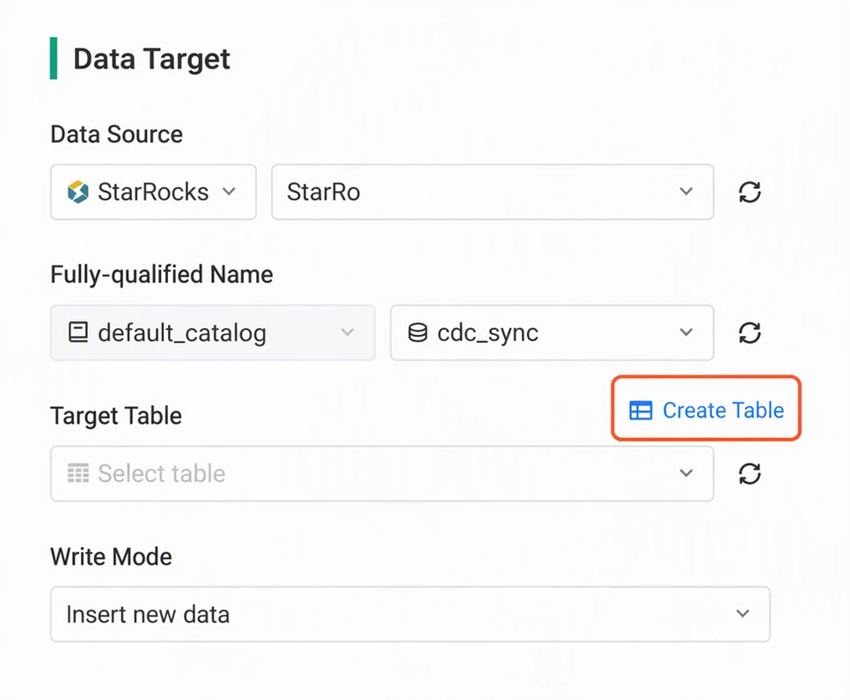The height and width of the screenshot is (700, 850).
Task: Expand the StarRo connection dropdown arrow
Action: point(686,191)
